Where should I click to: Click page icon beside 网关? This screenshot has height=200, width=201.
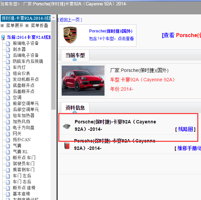pyautogui.click(x=8, y=134)
